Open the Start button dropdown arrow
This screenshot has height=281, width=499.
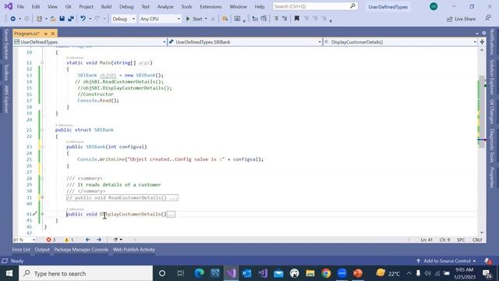coord(206,19)
